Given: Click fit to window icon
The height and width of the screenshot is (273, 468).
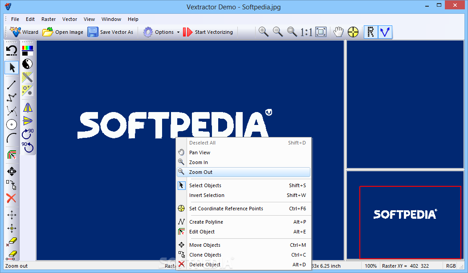Looking at the screenshot, I should 321,32.
